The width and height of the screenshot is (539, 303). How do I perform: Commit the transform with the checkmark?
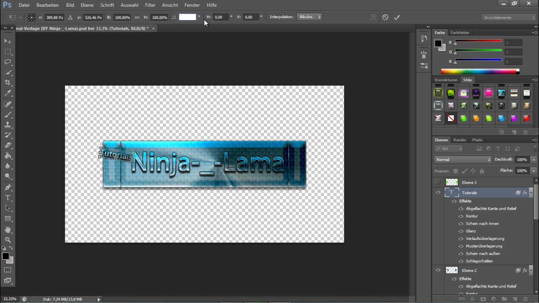pos(397,17)
